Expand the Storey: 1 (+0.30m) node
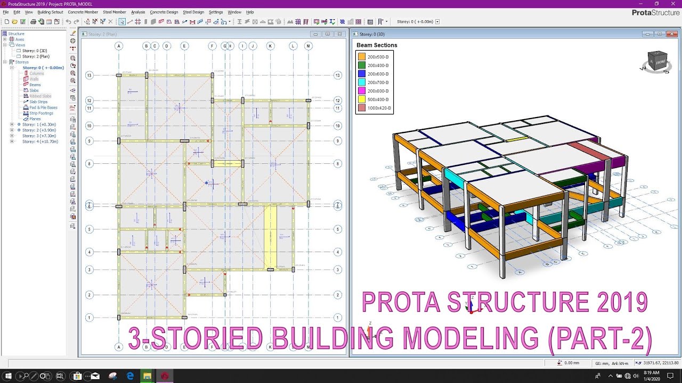682x383 pixels. [11, 124]
